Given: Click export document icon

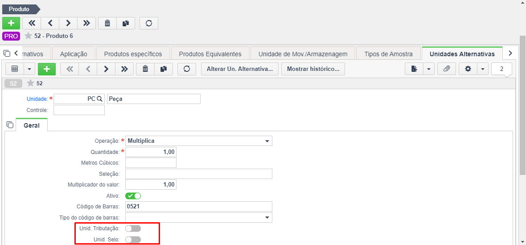Looking at the screenshot, I should 414,69.
